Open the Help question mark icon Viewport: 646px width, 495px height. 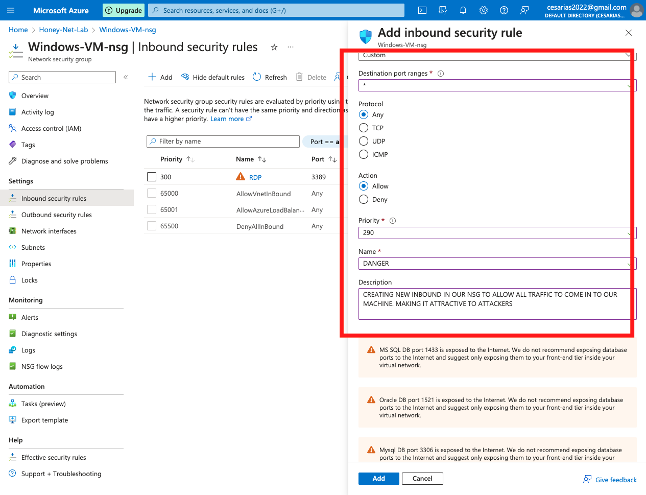click(504, 10)
